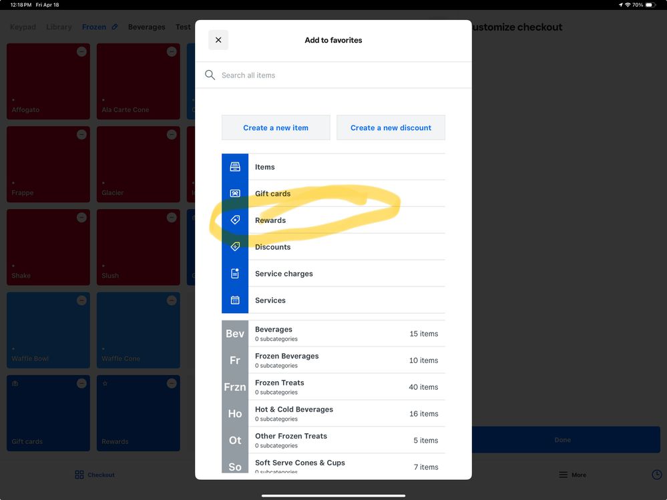Remove the Waffle Cone tile using minus
The width and height of the screenshot is (667, 500).
pyautogui.click(x=172, y=300)
